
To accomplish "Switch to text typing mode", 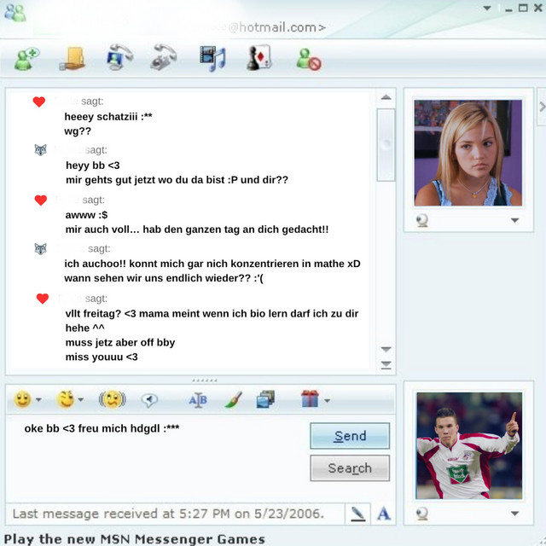I will [384, 514].
